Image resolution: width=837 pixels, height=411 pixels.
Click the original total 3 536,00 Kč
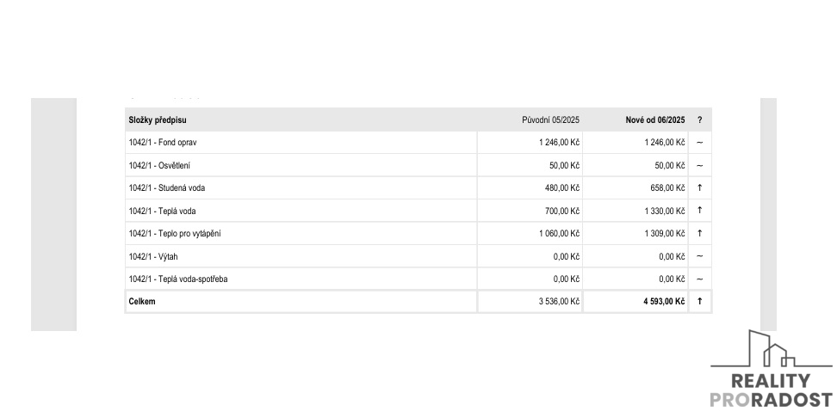click(x=559, y=302)
